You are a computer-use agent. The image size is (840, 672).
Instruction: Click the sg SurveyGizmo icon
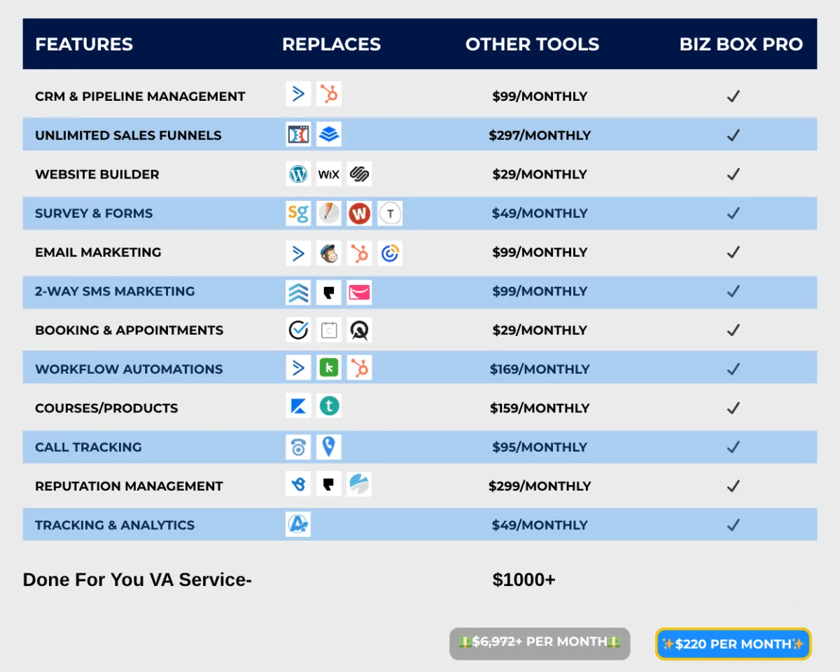(298, 213)
